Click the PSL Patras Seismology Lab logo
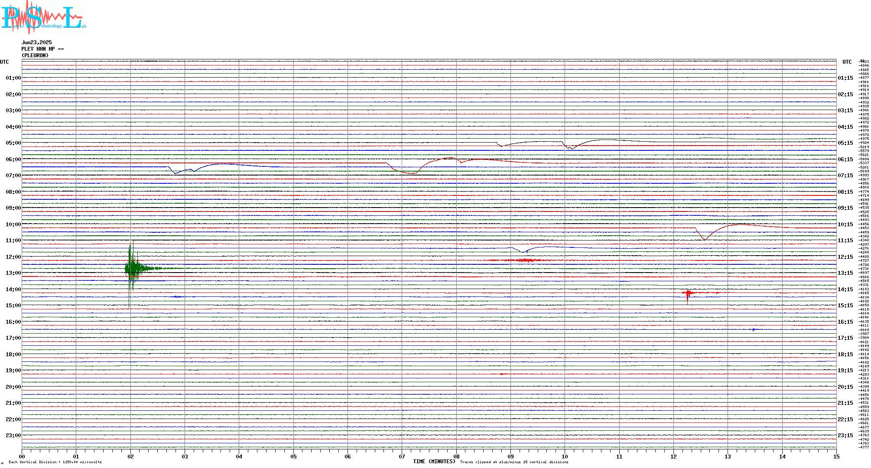The image size is (871, 468). (x=43, y=16)
